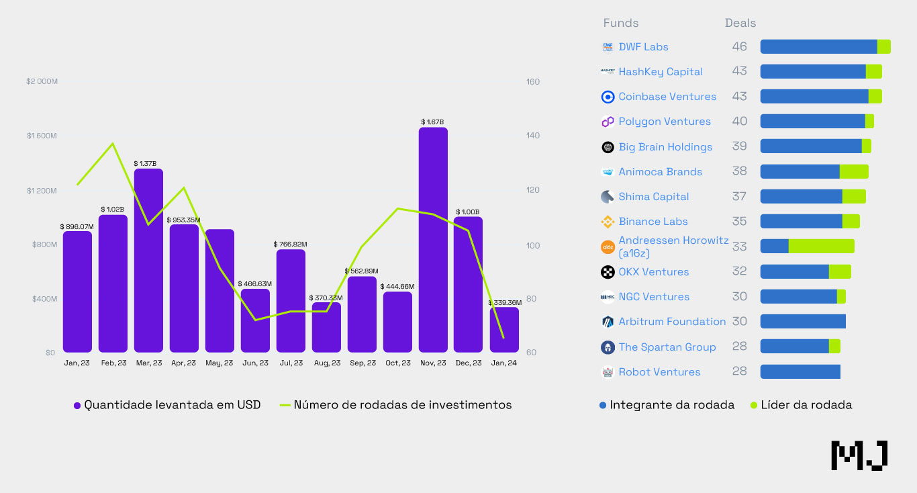Image resolution: width=917 pixels, height=493 pixels.
Task: Toggle the Número de rodadas de investimentos legend
Action: pos(395,405)
